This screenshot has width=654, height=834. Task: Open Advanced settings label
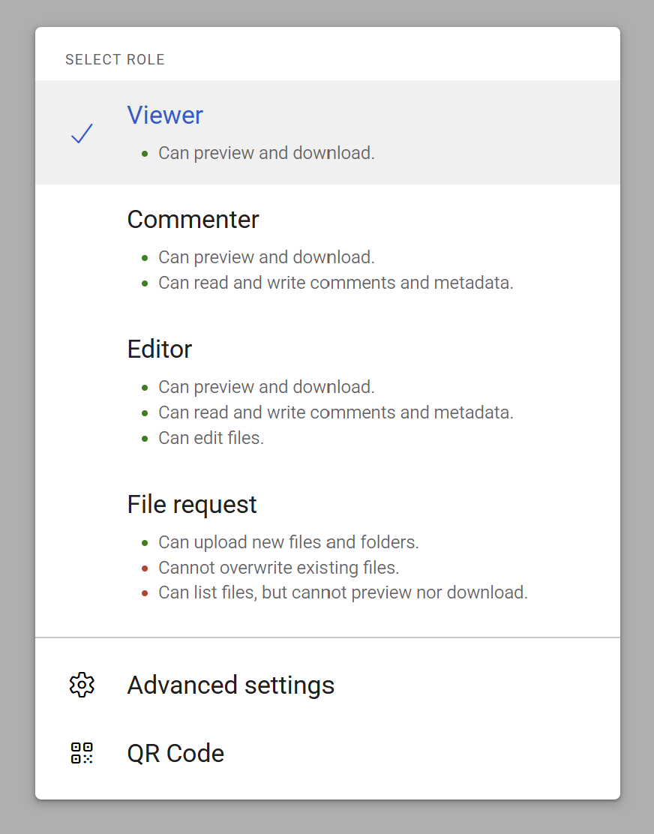click(x=230, y=685)
